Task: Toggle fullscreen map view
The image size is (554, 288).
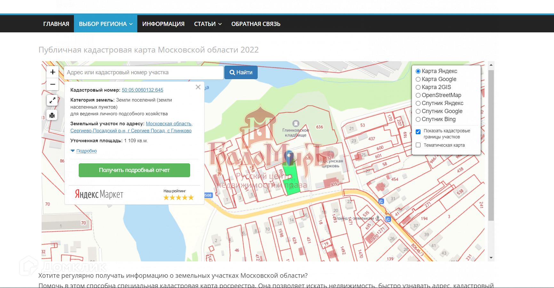Action: click(x=52, y=100)
